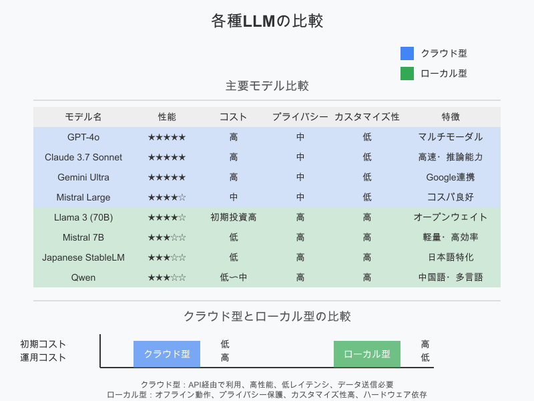Select the Claude 3.7 Sonnet cell
Image resolution: width=534 pixels, height=401 pixels.
coord(83,157)
